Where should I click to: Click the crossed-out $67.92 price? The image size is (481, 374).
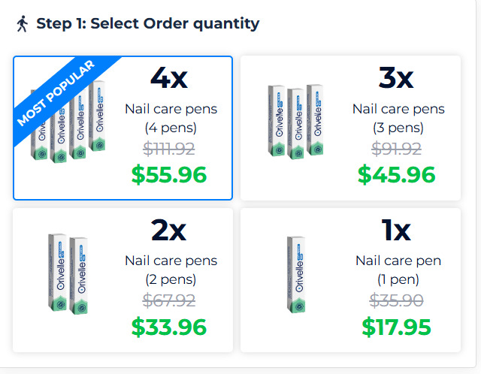pos(171,300)
